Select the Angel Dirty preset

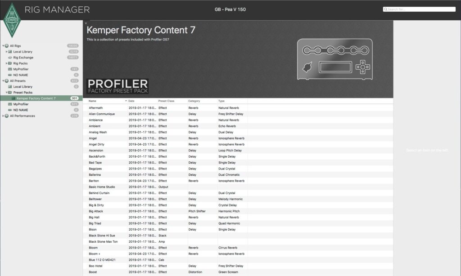(x=238, y=144)
